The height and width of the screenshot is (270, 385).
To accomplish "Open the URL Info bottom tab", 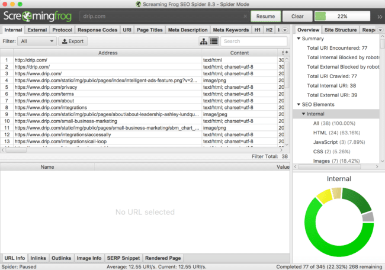I will 15,258.
